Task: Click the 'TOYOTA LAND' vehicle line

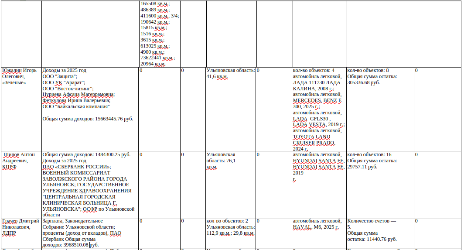Action: 312,137
